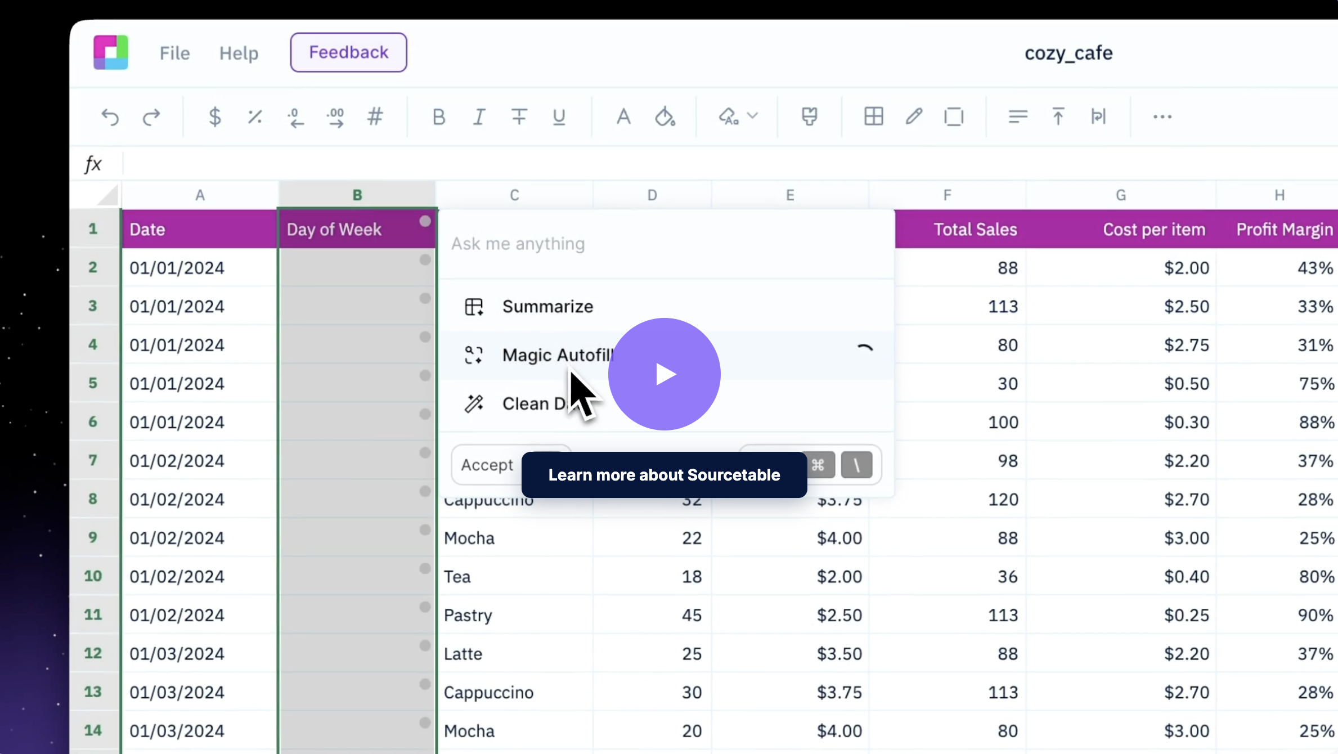The image size is (1338, 754).
Task: Click the strikethrough icon
Action: [519, 117]
